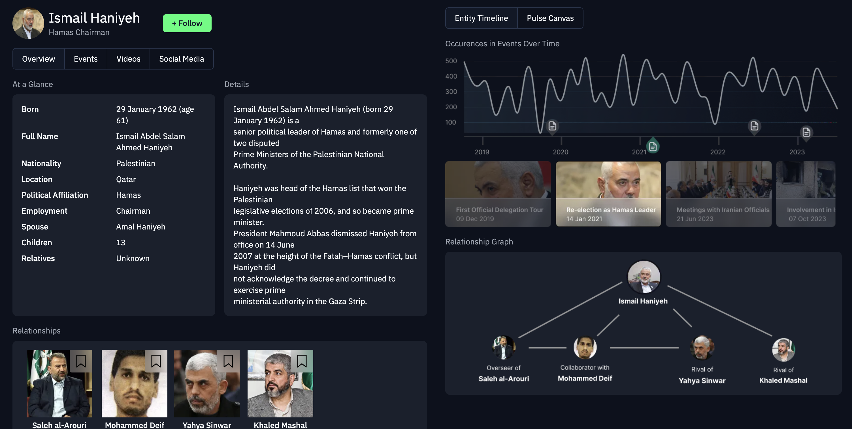Click the Entity Timeline tab
The image size is (852, 429).
pyautogui.click(x=482, y=18)
